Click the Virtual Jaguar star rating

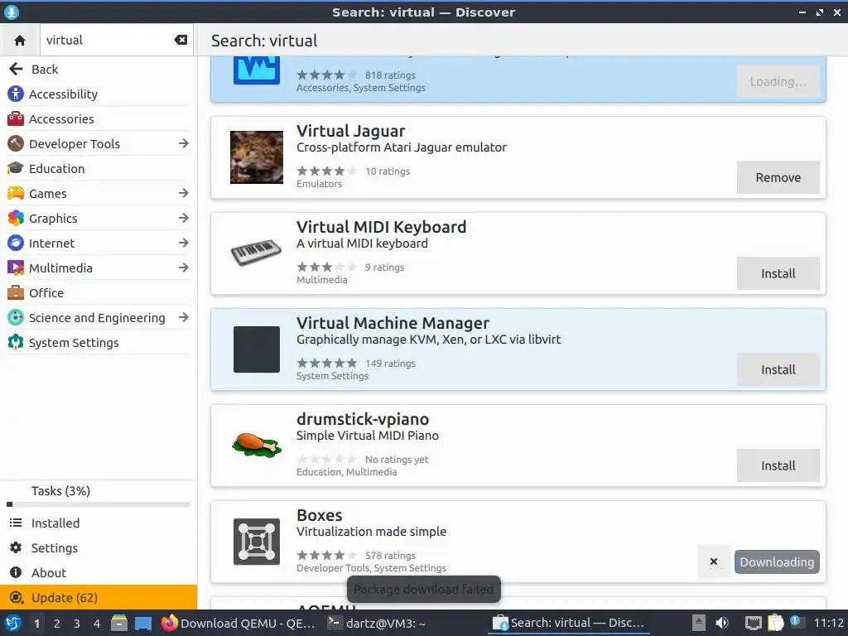tap(326, 171)
